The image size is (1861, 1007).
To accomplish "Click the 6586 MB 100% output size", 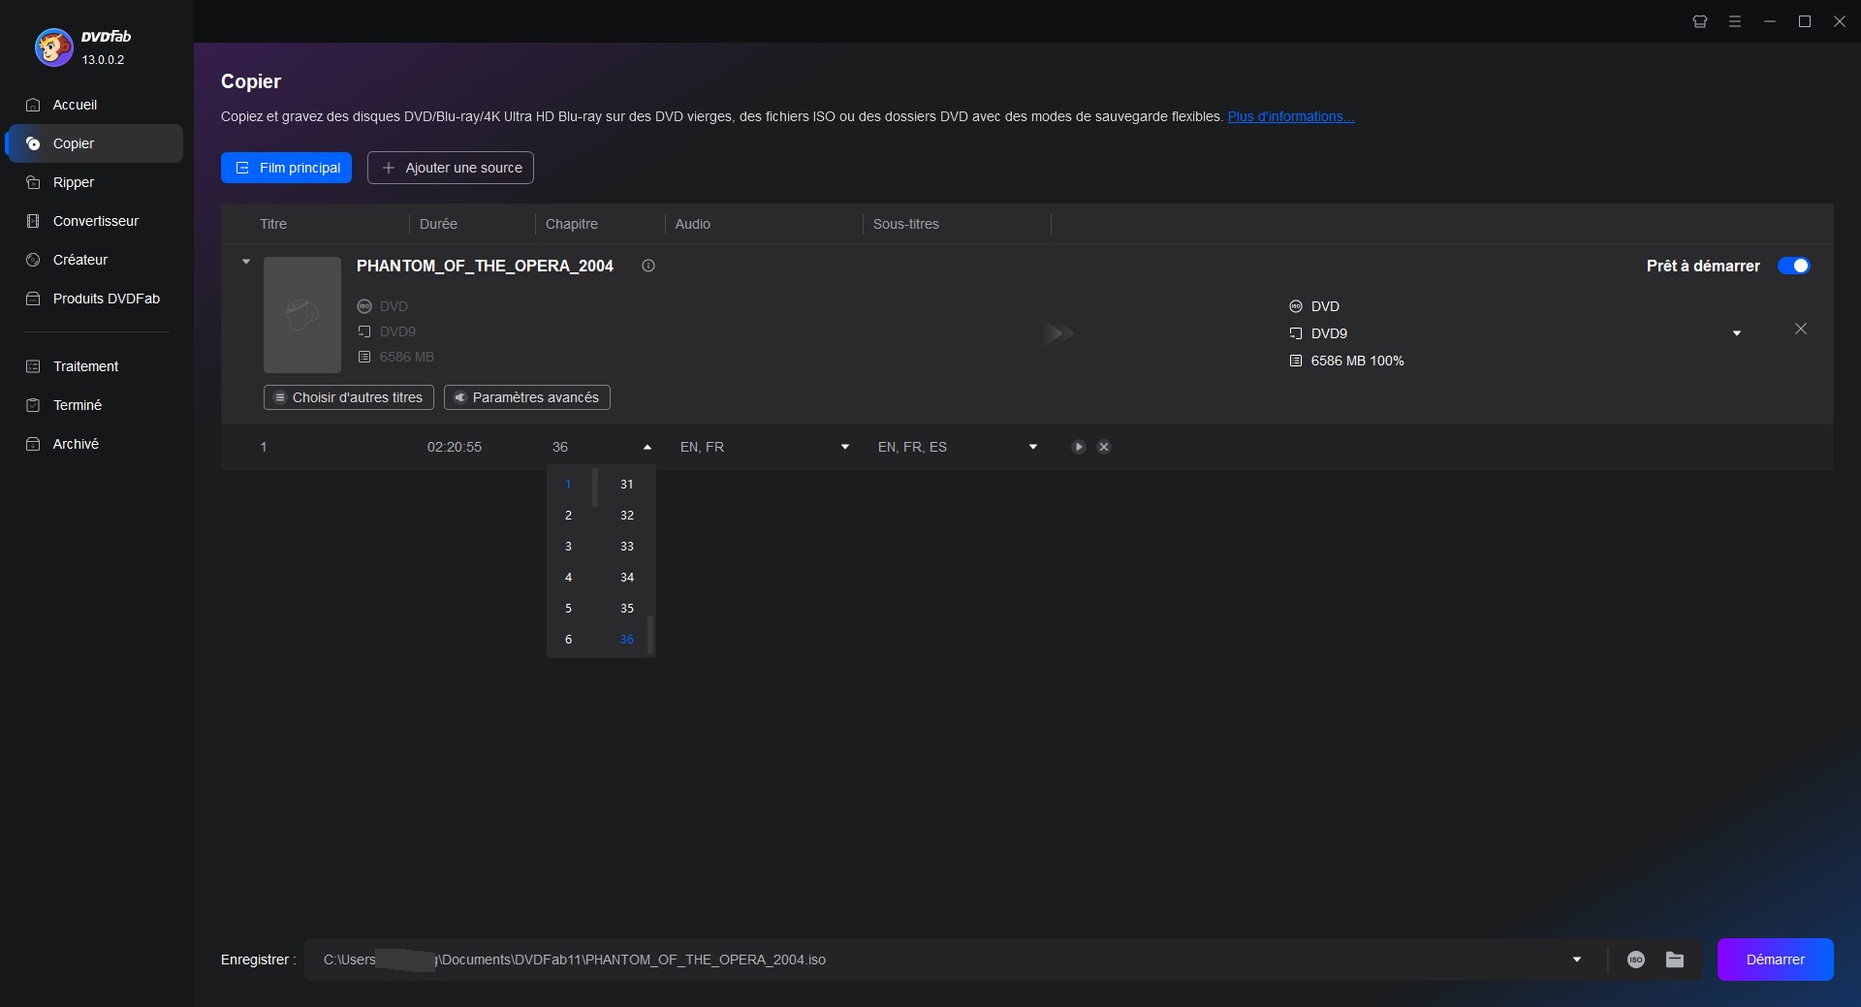I will pos(1357,361).
